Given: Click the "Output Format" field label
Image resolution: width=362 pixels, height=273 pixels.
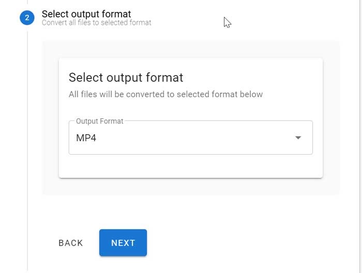Looking at the screenshot, I should point(100,121).
